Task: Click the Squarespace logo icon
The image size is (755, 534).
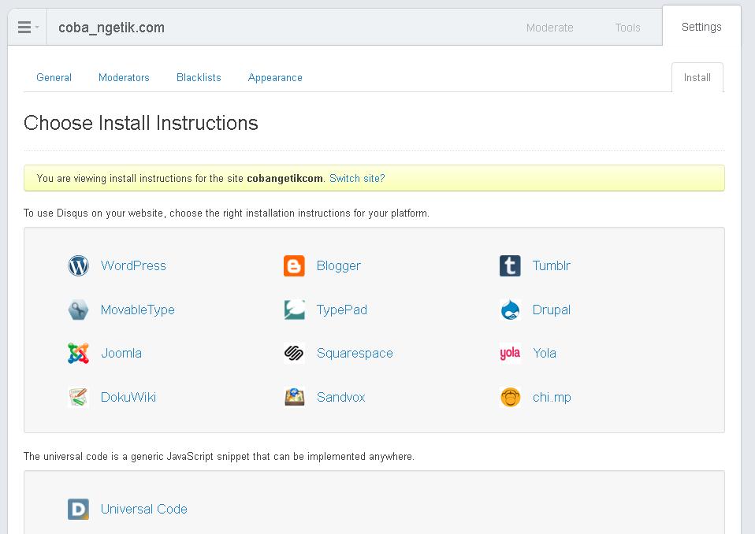Action: 294,353
